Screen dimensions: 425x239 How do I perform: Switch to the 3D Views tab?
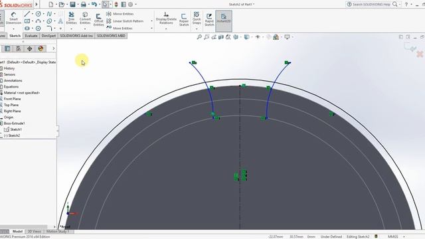[x=35, y=232]
